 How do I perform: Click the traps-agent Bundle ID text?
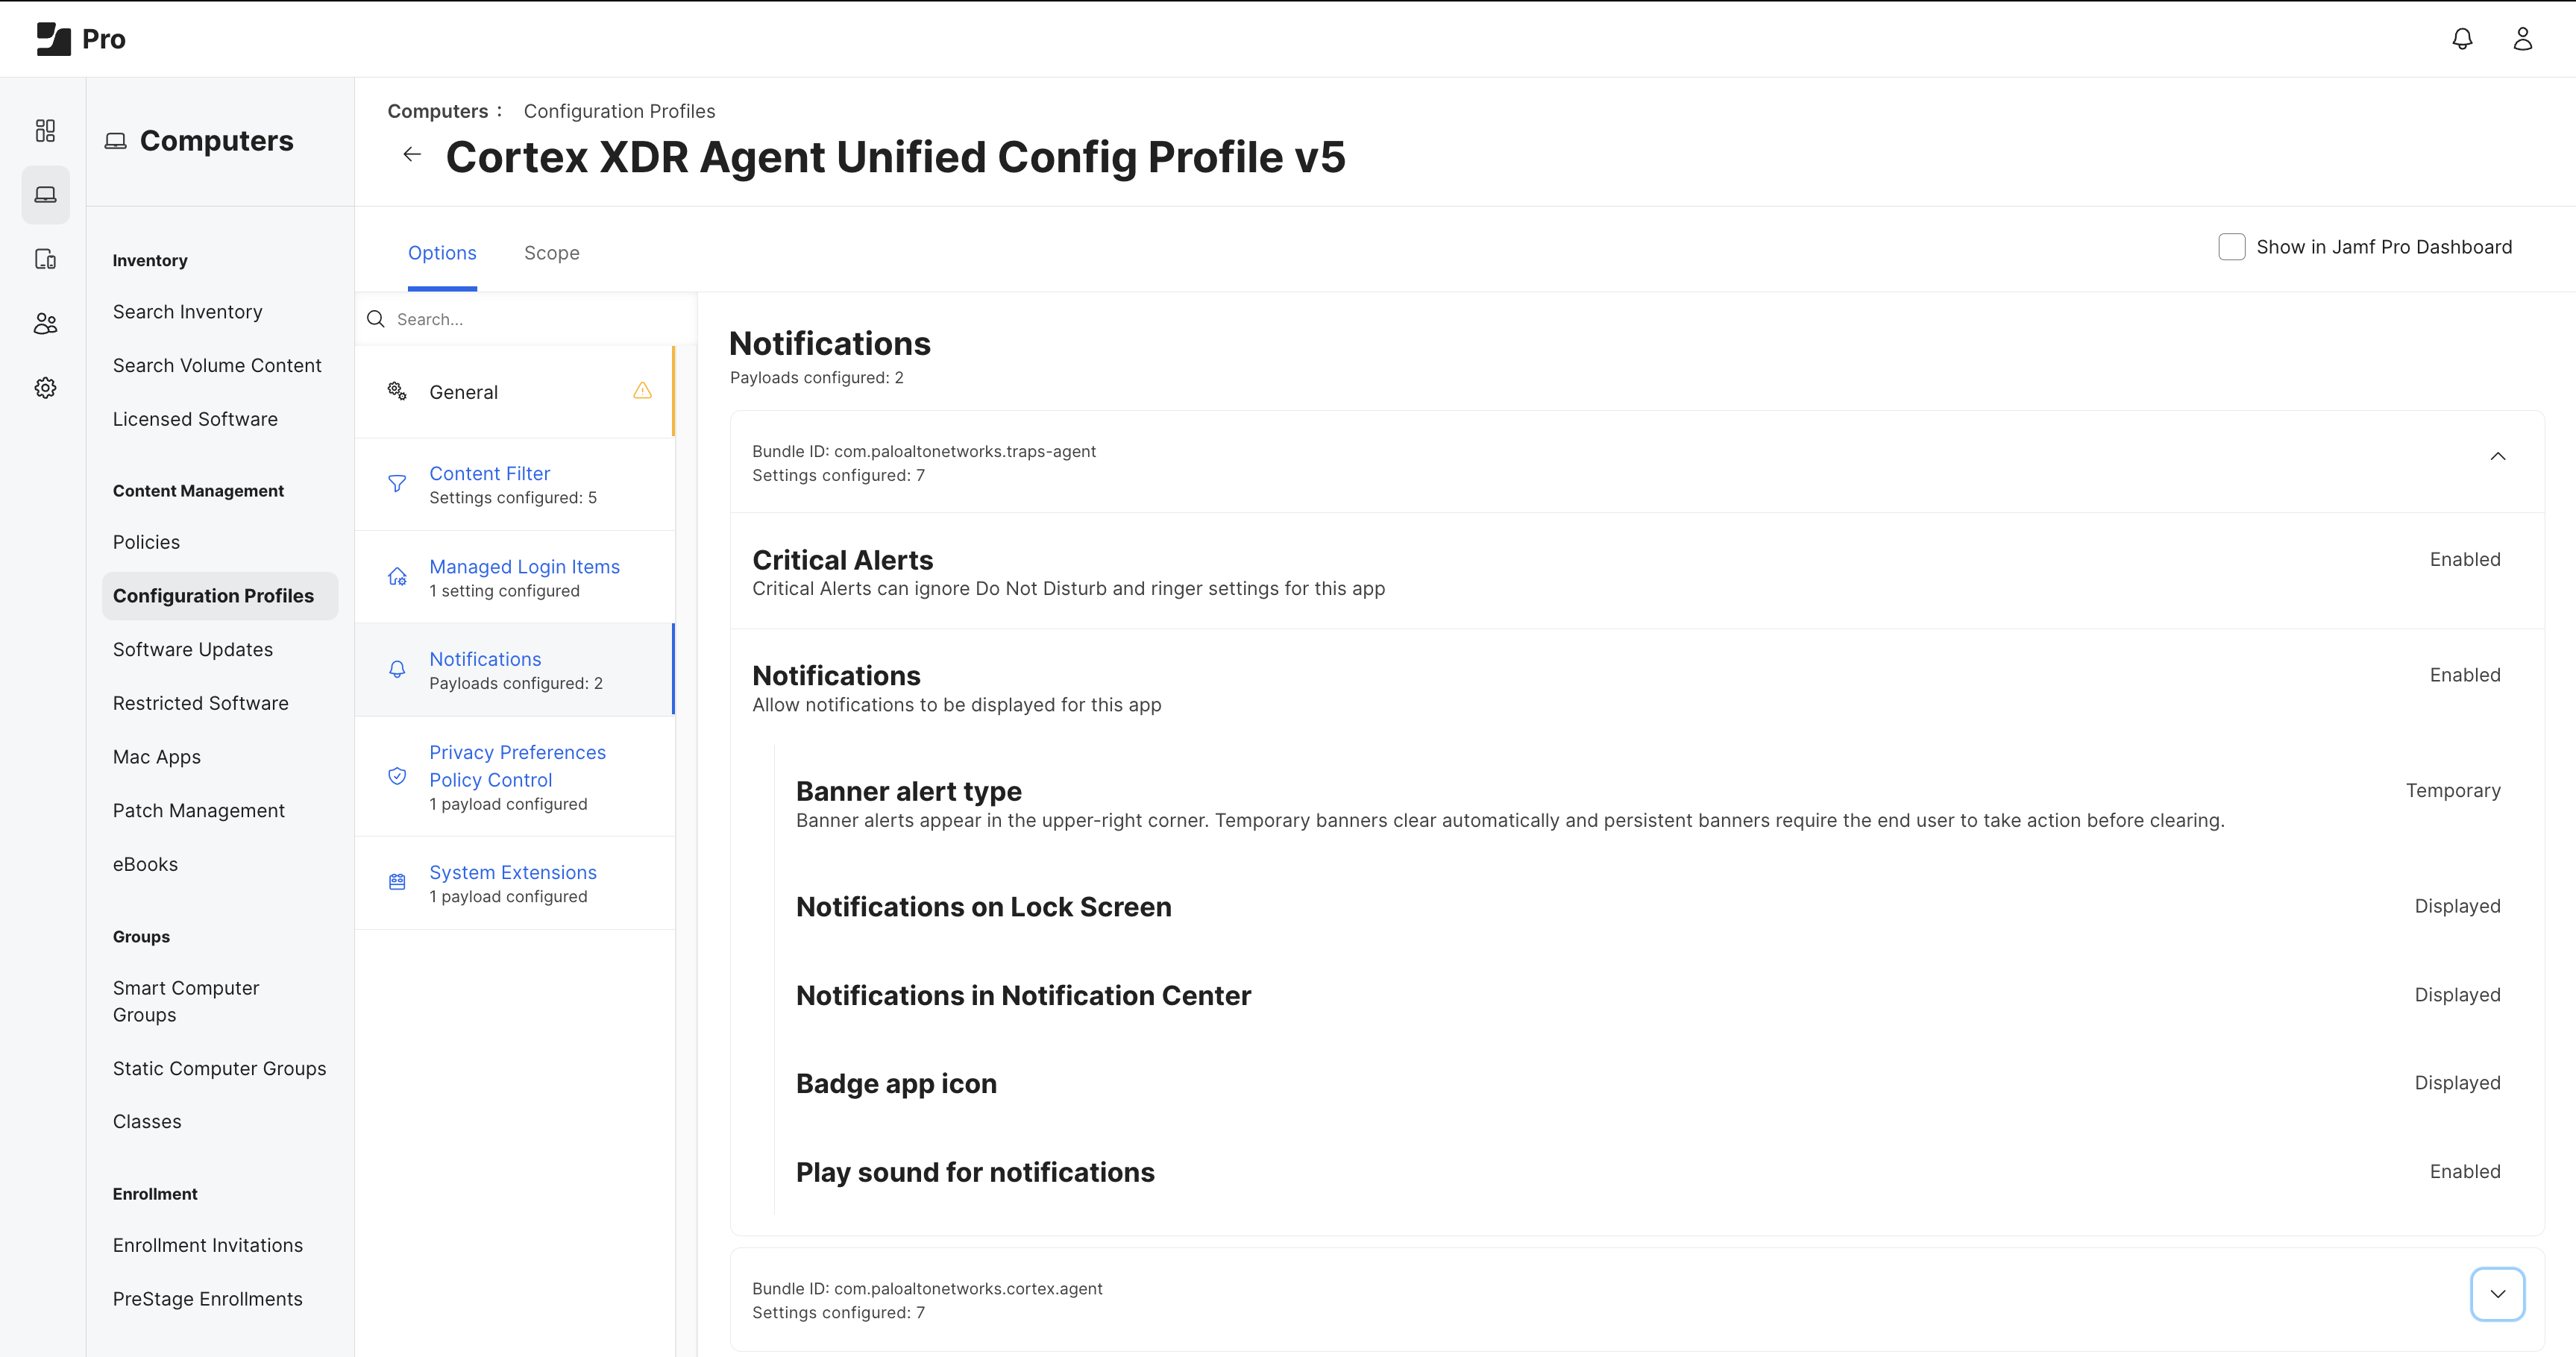(924, 452)
